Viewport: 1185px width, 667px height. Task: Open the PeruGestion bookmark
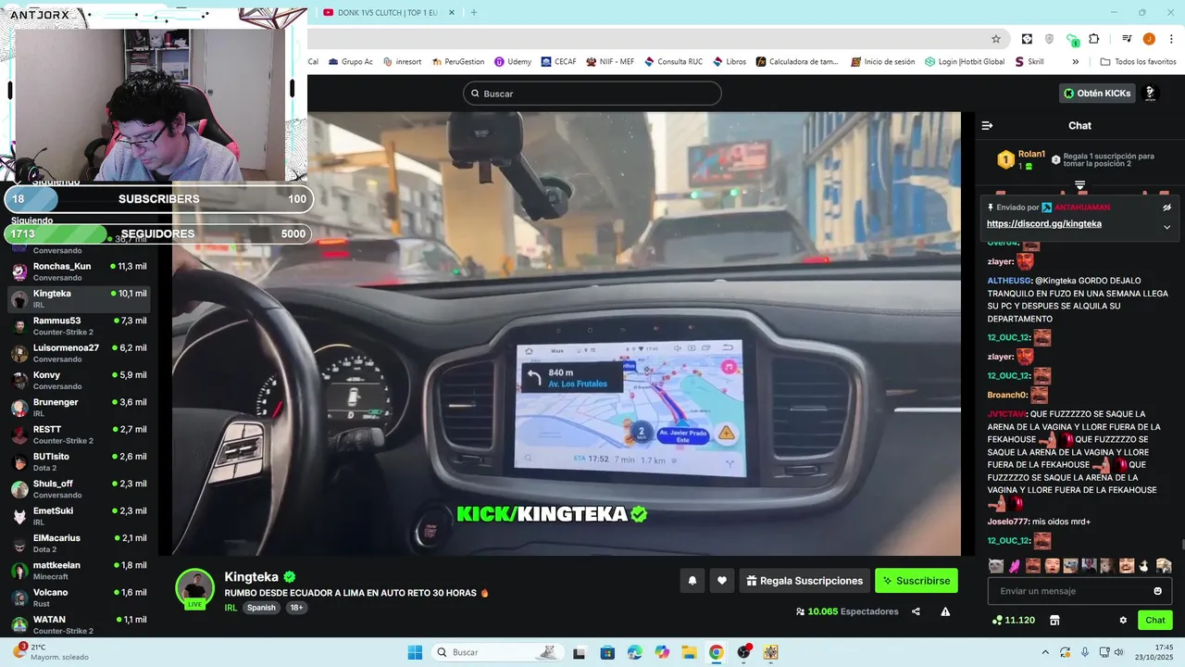point(457,62)
